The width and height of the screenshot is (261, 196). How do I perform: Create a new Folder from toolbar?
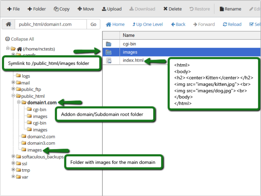click(x=37, y=9)
